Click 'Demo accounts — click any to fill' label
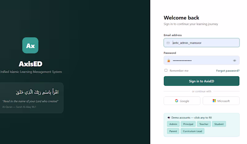Image resolution: width=247 pixels, height=144 pixels. (x=191, y=118)
